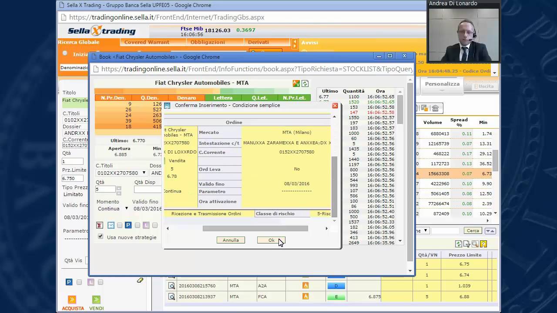Open the chart icon beside Fiat Chrysler title
Image resolution: width=557 pixels, height=313 pixels.
pyautogui.click(x=296, y=83)
